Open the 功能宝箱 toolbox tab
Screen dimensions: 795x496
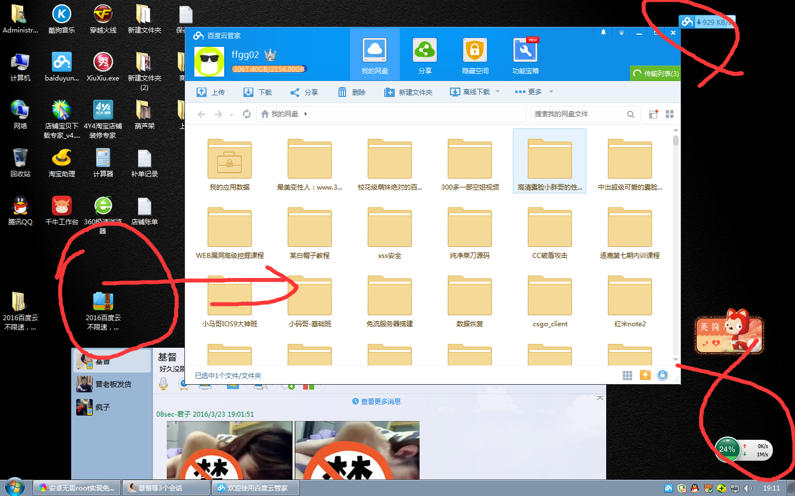click(x=525, y=55)
